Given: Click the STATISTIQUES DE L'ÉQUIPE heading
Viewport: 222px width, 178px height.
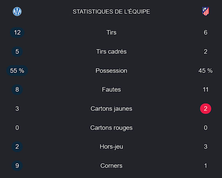Looking at the screenshot, I should 111,12.
